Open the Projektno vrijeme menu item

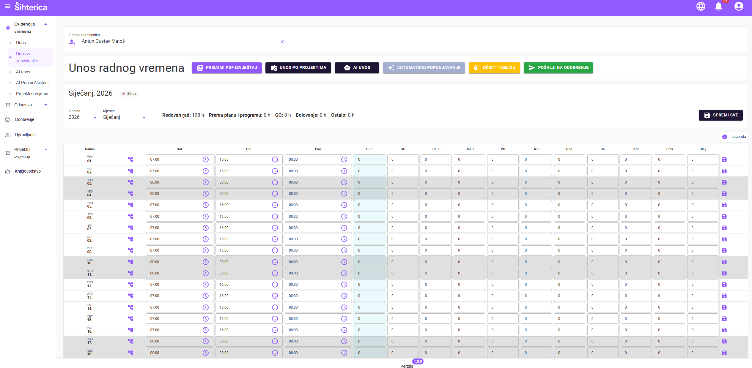[32, 94]
